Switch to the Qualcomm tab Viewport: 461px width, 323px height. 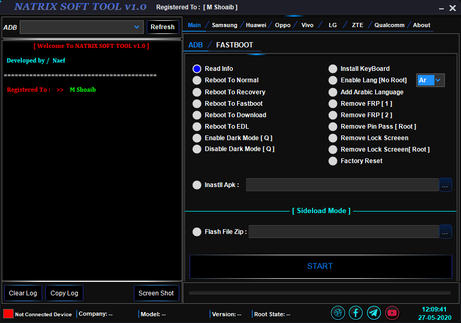[x=389, y=25]
